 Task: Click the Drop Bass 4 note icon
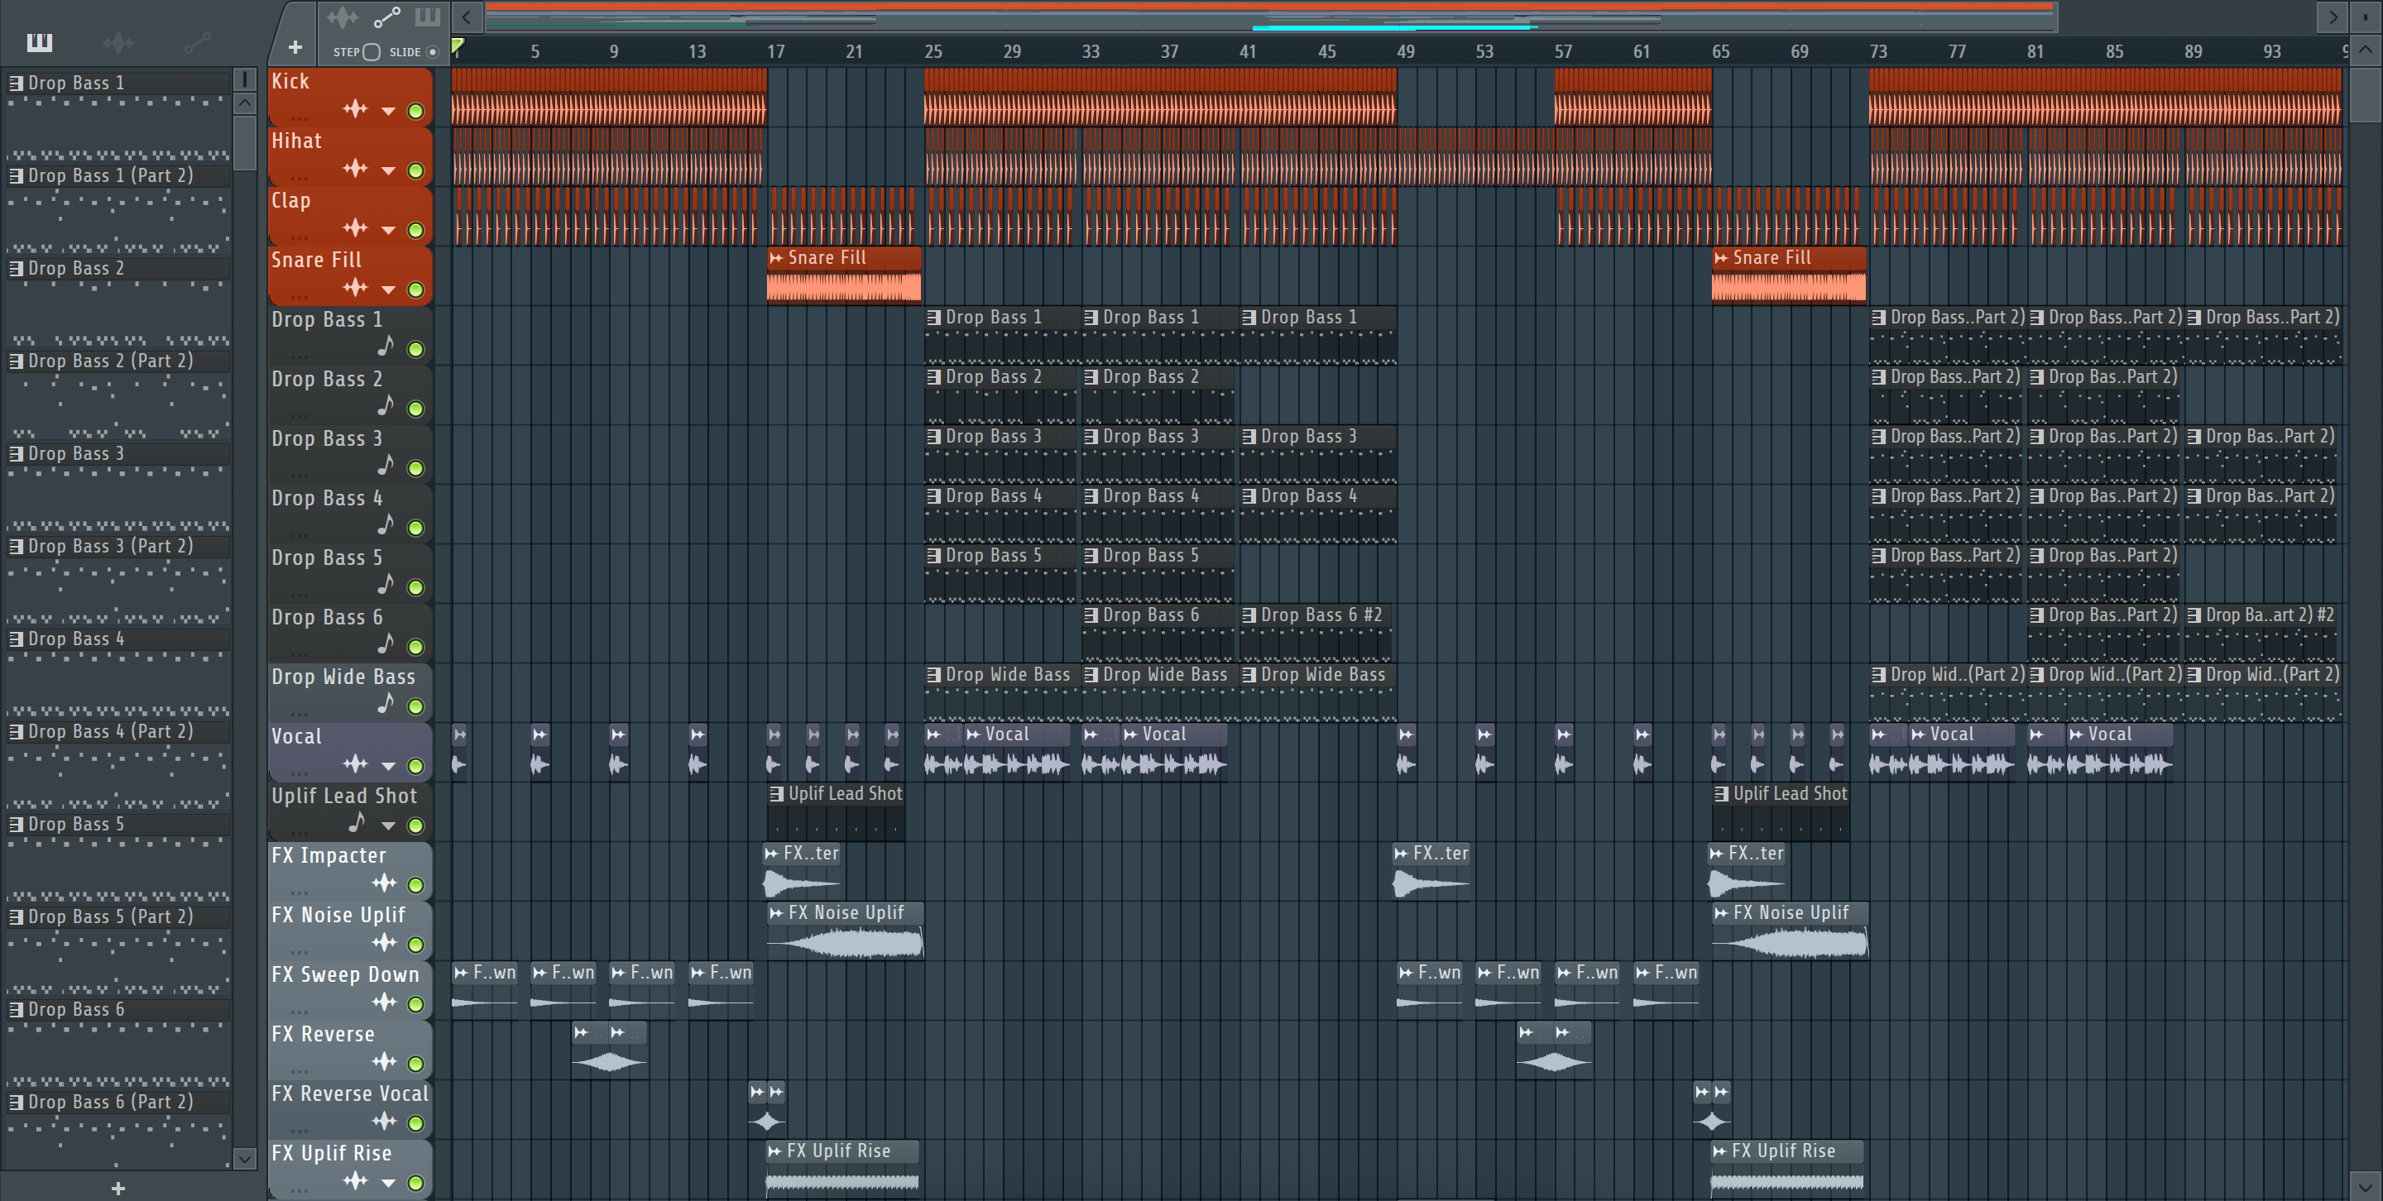coord(386,525)
